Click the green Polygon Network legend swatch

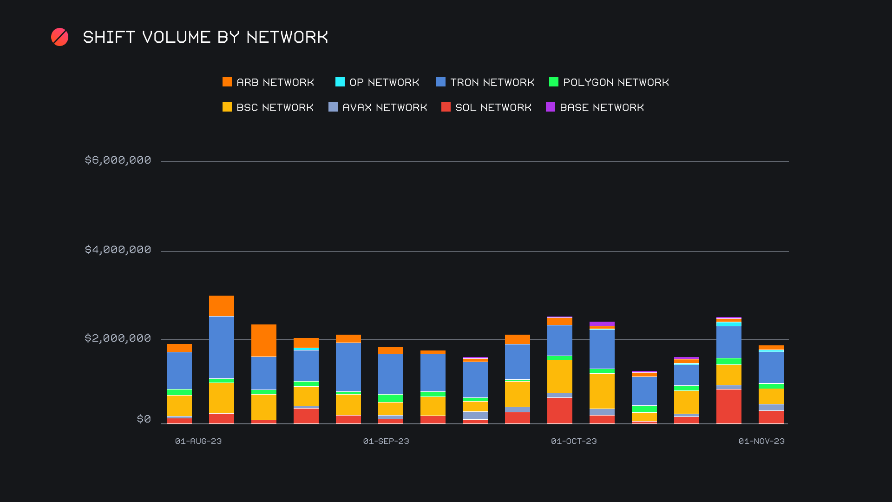point(553,82)
